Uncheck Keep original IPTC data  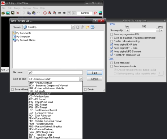112,48
